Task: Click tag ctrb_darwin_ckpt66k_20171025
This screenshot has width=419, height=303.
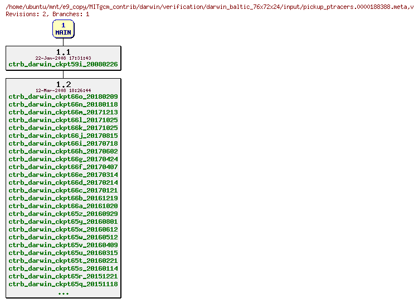Action: pyautogui.click(x=63, y=128)
